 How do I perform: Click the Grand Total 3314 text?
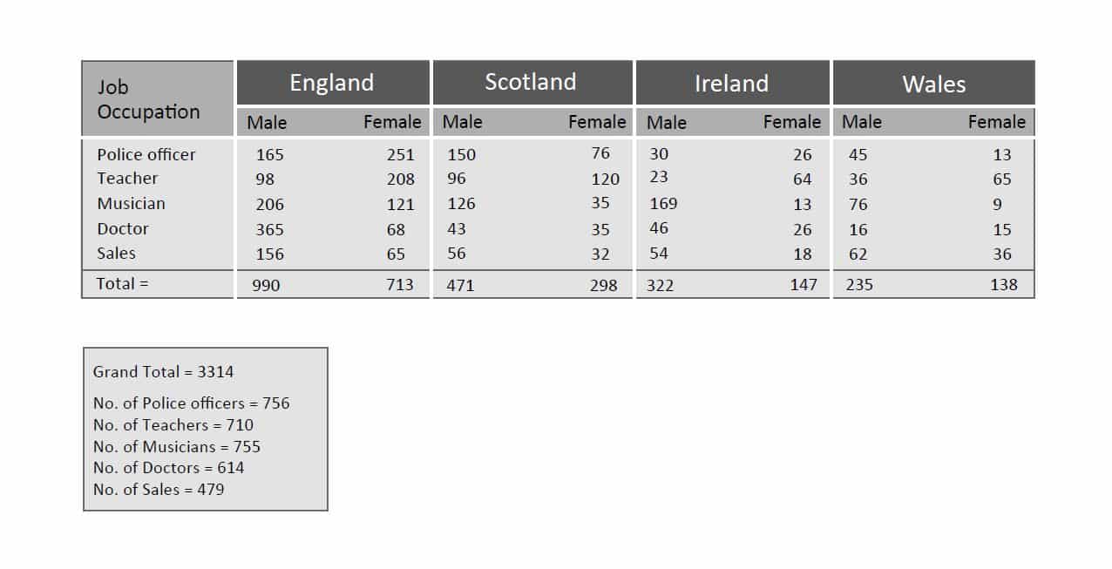[163, 372]
